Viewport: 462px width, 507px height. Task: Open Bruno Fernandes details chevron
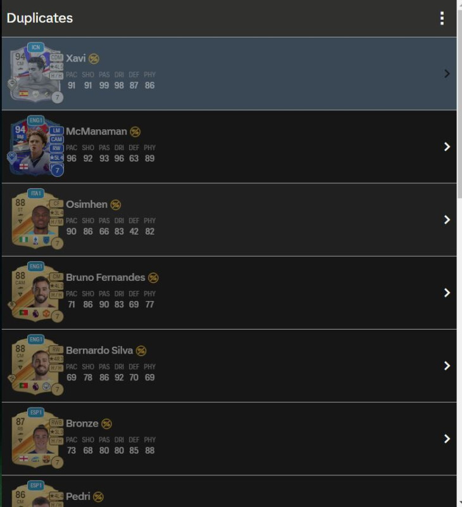point(447,293)
